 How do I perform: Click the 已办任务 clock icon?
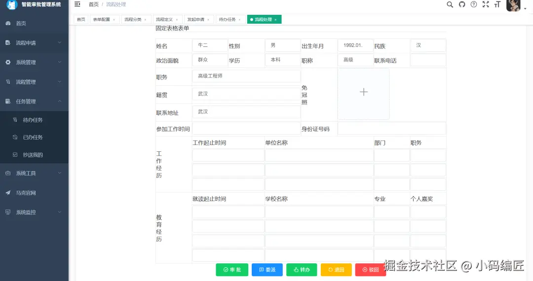15,137
